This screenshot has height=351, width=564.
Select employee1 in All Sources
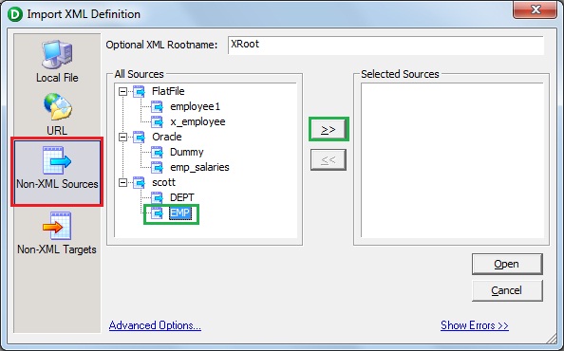point(195,106)
